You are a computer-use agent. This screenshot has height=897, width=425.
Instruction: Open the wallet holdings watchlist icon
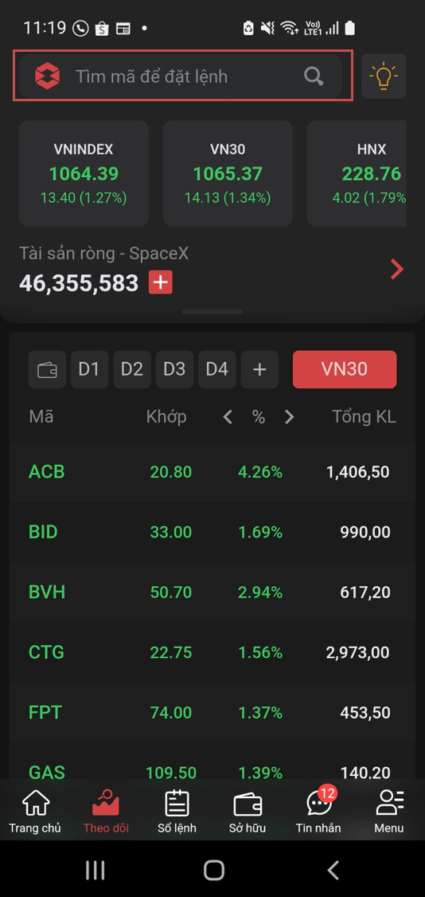[x=48, y=369]
